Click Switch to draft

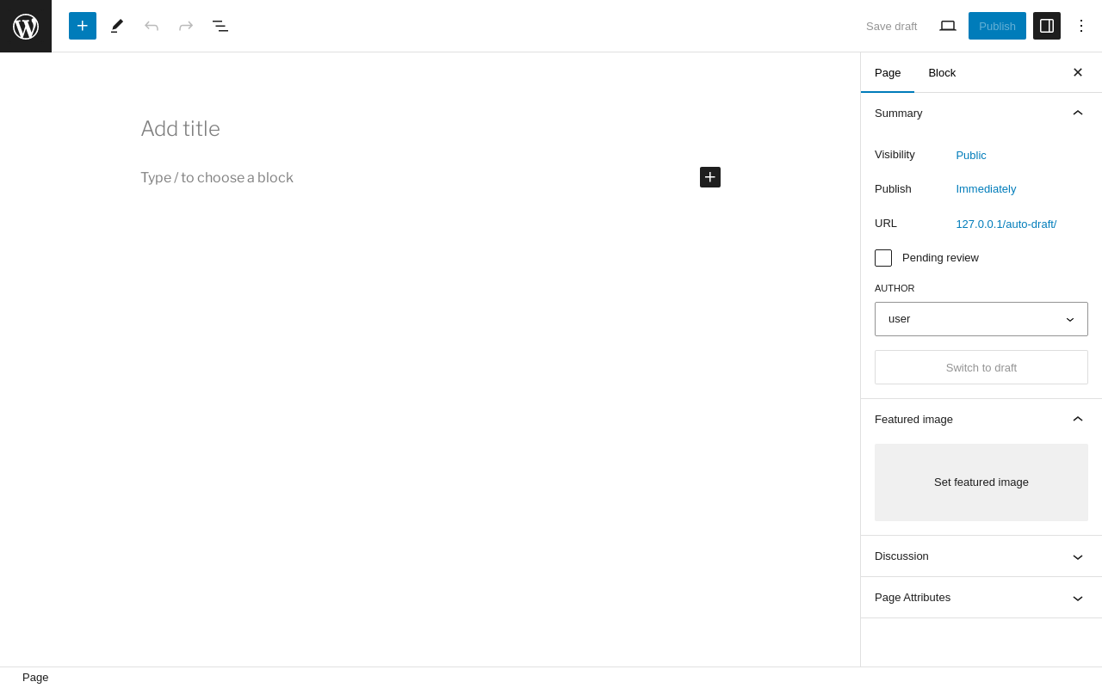[981, 367]
